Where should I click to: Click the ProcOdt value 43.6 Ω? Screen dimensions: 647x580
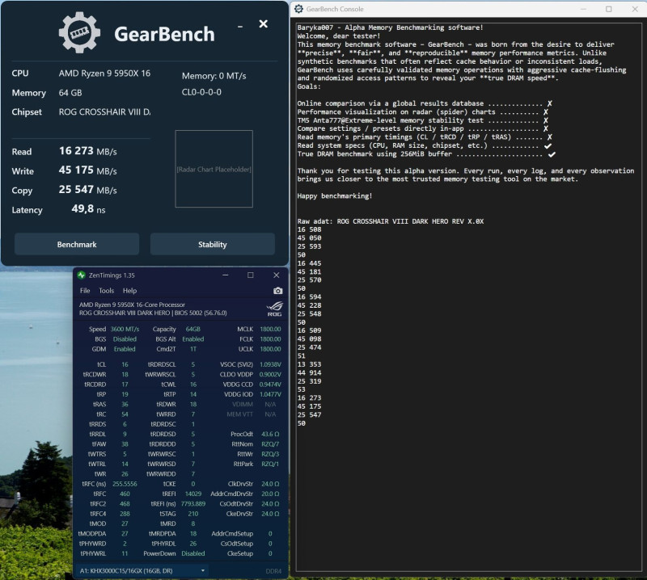tap(270, 434)
